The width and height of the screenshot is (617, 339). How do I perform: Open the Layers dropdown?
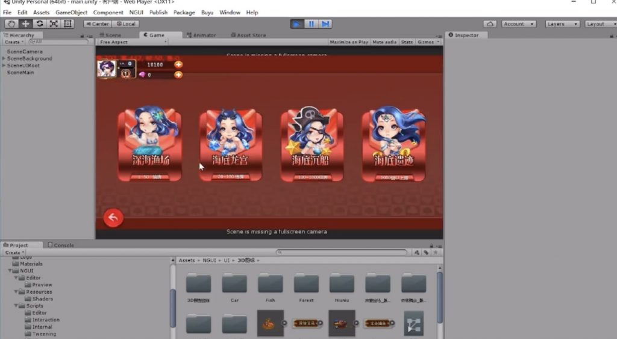click(562, 24)
